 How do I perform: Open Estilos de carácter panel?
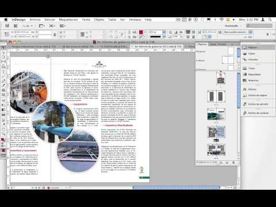coord(258,113)
